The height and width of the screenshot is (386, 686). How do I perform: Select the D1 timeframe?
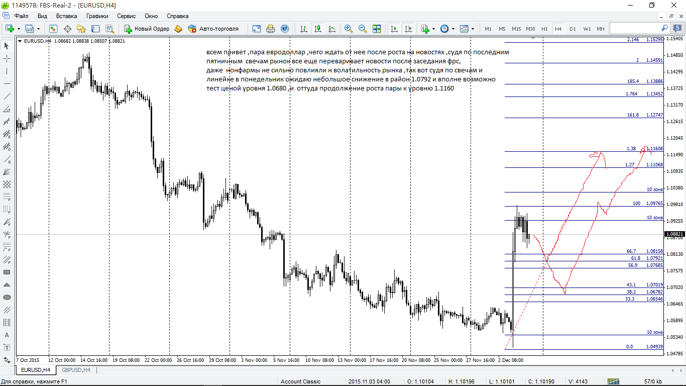[x=573, y=29]
